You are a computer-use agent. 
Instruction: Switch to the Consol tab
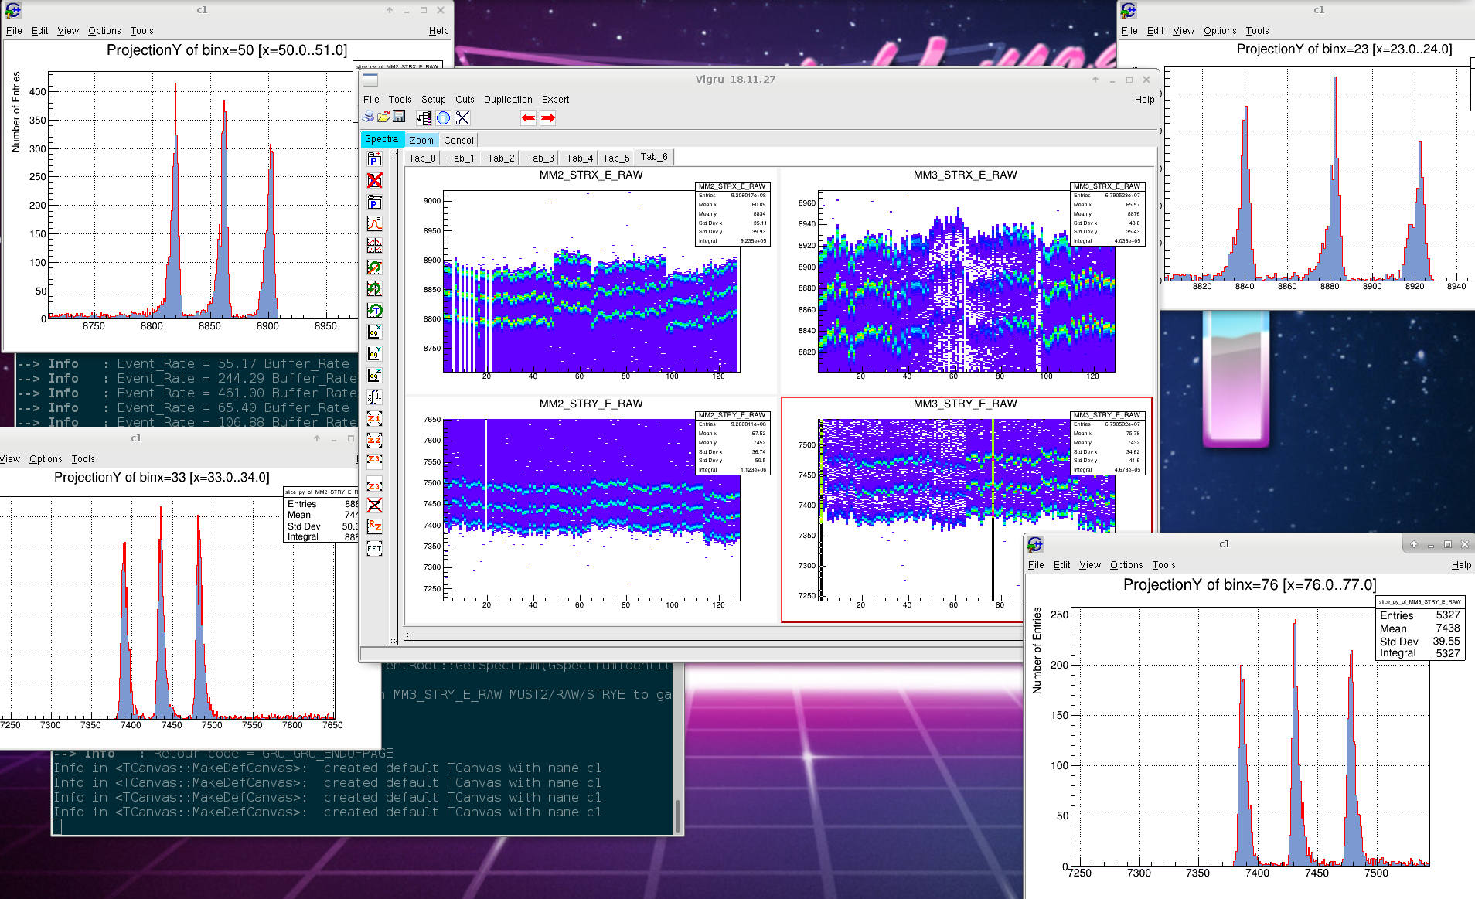point(458,140)
